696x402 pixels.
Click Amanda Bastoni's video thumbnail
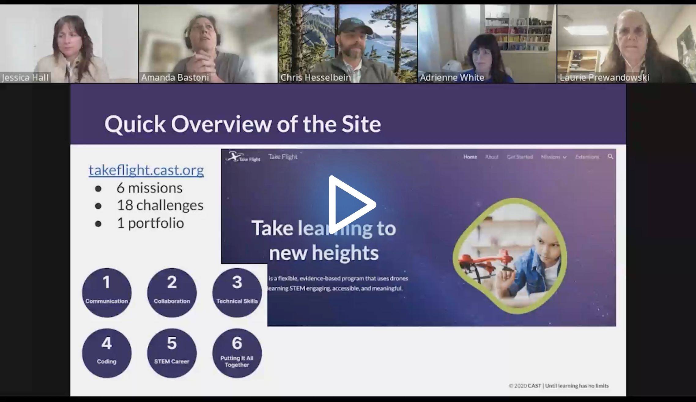click(208, 43)
